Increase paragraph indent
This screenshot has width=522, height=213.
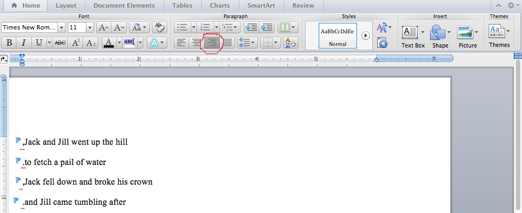[267, 28]
